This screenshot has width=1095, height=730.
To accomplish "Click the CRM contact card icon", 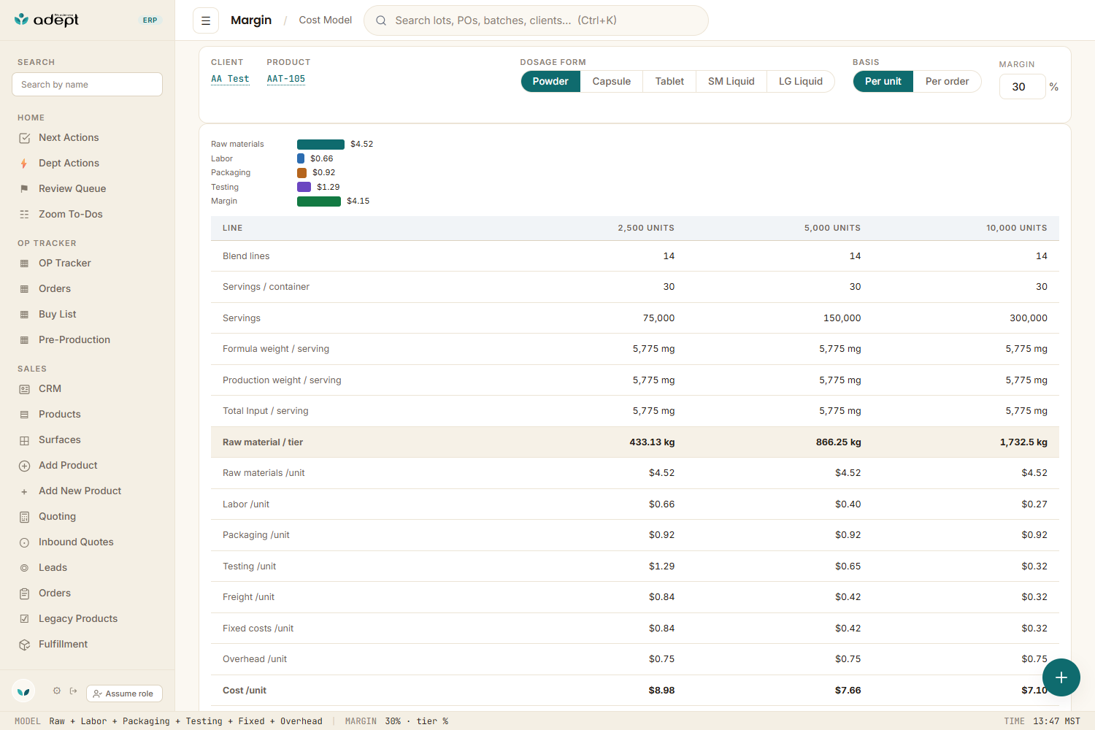I will click(x=24, y=389).
